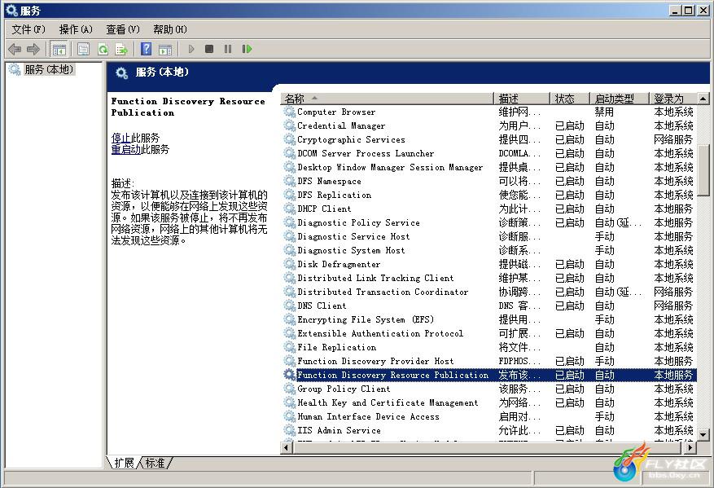Click the 重启动 service link
Image resolution: width=714 pixels, height=488 pixels.
click(126, 149)
